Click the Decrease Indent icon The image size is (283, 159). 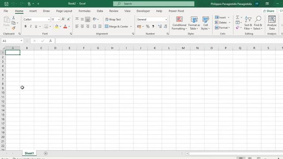pos(94,26)
